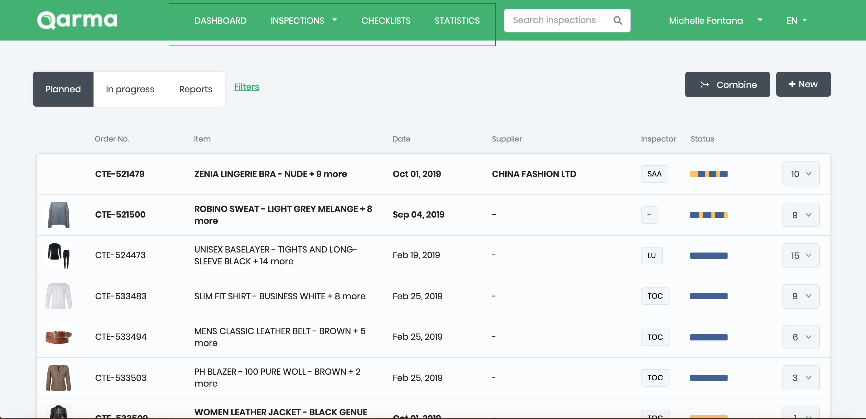Open the brown leather belt thumbnail
This screenshot has height=419, width=866.
[59, 337]
